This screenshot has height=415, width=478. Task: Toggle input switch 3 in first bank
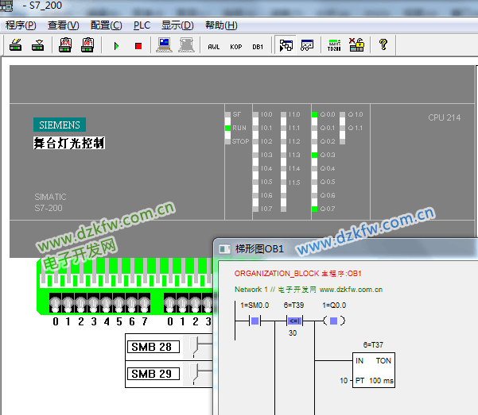tap(94, 303)
